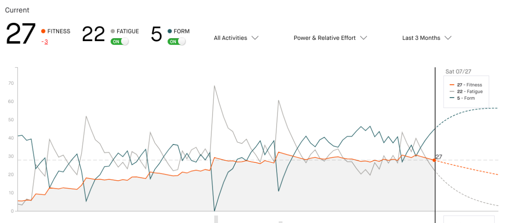This screenshot has height=223, width=510.
Task: Disable the Form ON toggle
Action: pos(177,42)
